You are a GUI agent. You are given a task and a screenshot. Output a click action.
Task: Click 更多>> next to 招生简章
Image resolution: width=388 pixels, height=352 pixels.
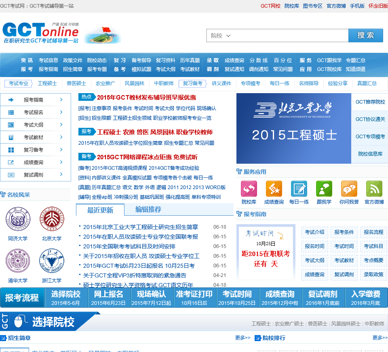pyautogui.click(x=242, y=337)
